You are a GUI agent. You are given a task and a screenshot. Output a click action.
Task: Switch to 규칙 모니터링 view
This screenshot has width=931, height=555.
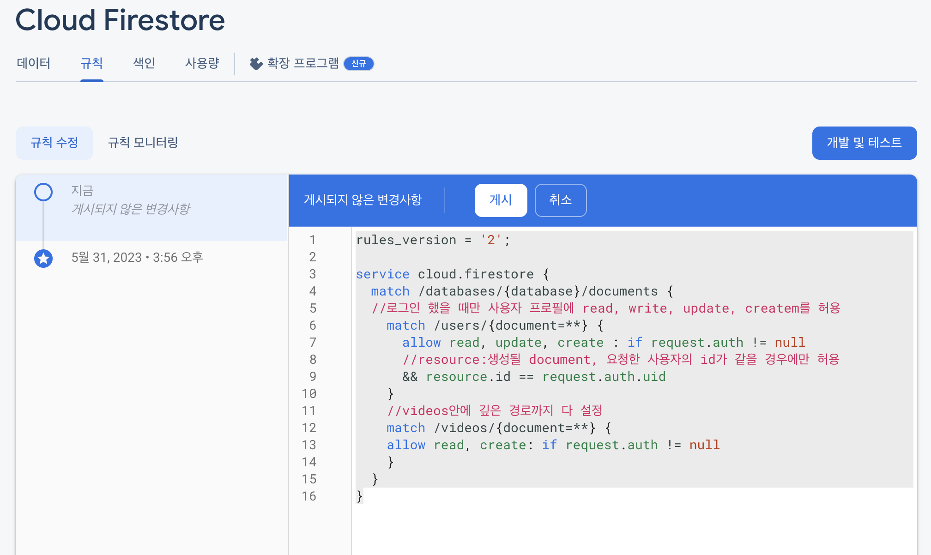click(x=143, y=143)
